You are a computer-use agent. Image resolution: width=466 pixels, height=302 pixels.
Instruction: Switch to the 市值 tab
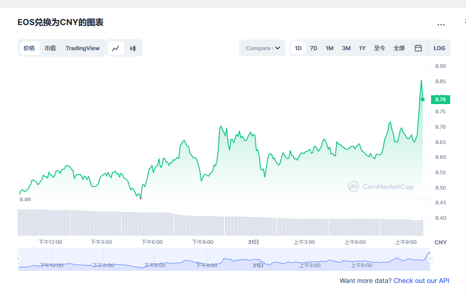click(x=50, y=48)
